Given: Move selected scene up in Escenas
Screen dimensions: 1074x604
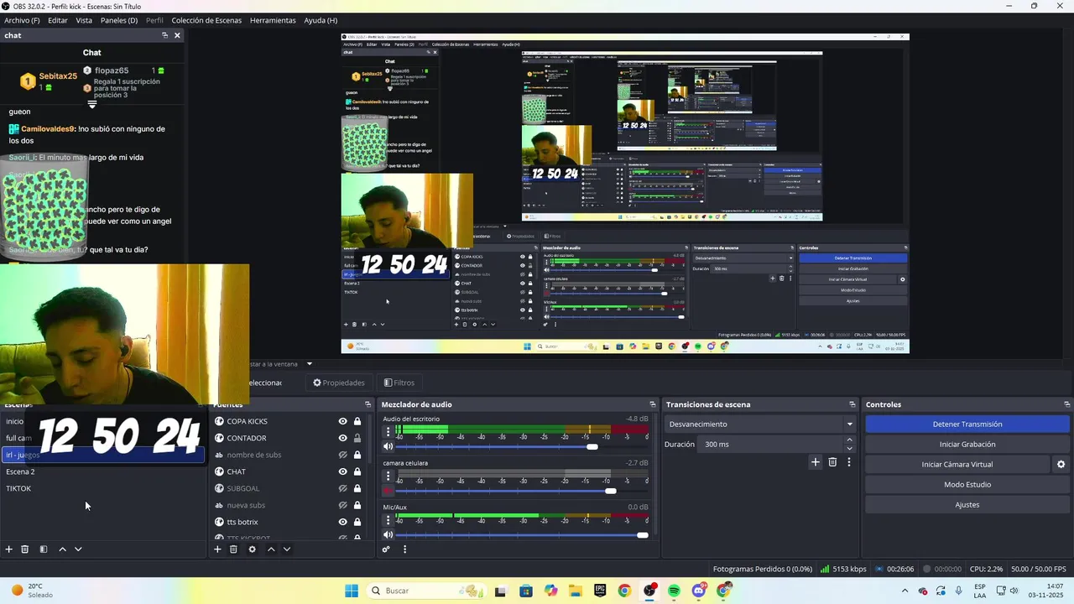Looking at the screenshot, I should click(62, 549).
